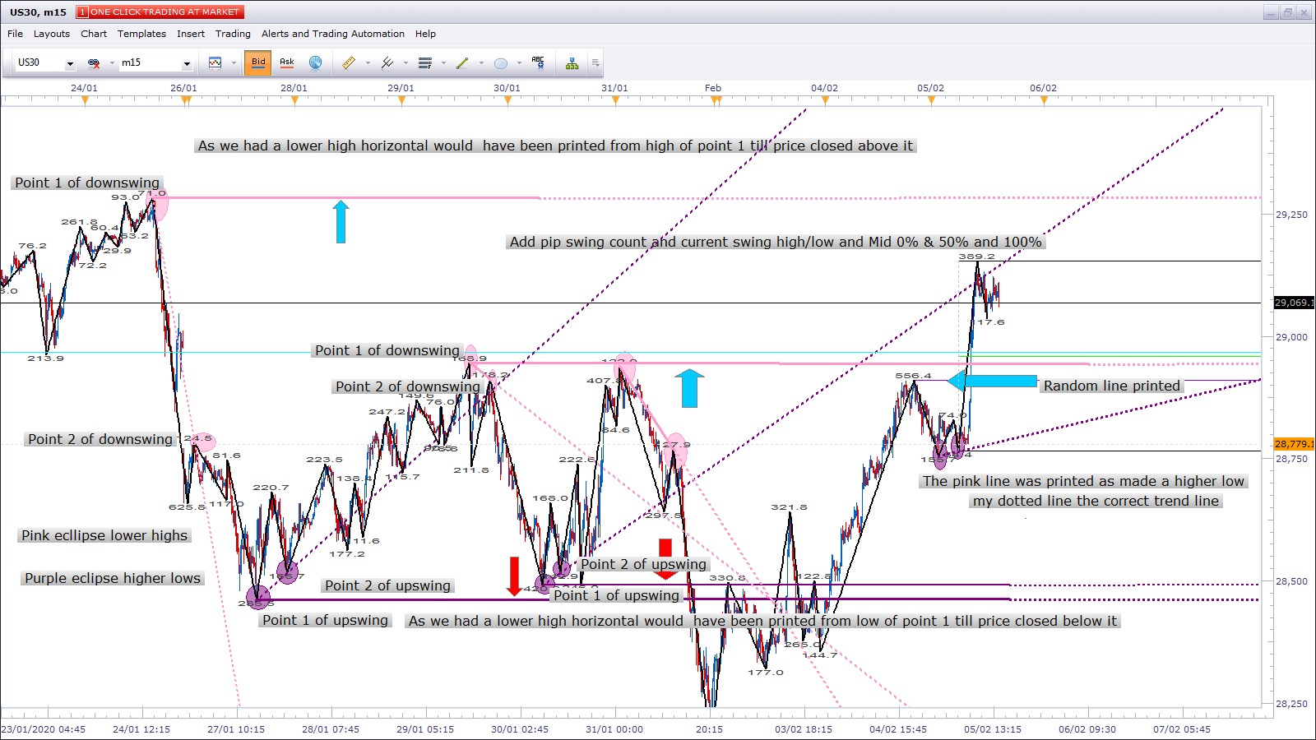
Task: Select 'my dotted line the correct trend line'
Action: [x=1096, y=501]
